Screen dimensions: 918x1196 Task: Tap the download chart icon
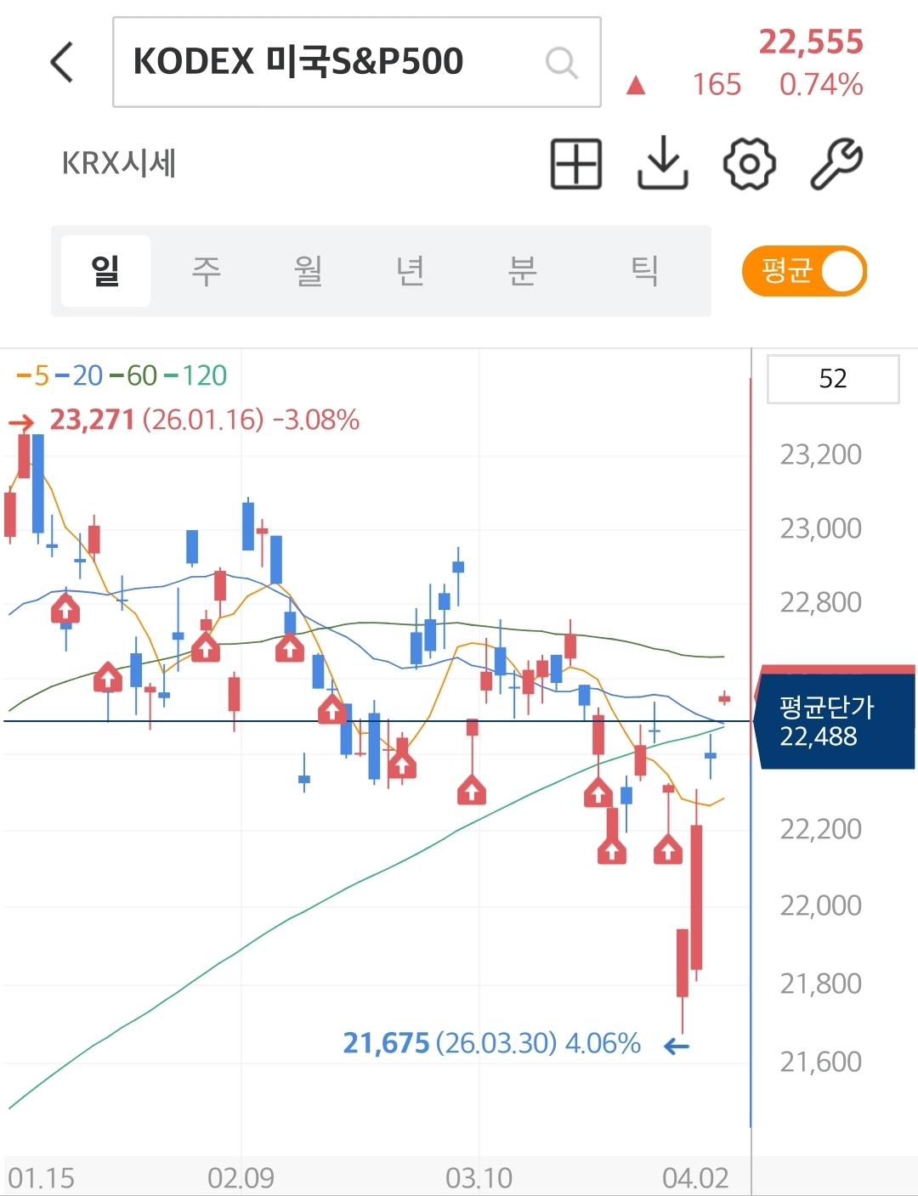click(662, 163)
